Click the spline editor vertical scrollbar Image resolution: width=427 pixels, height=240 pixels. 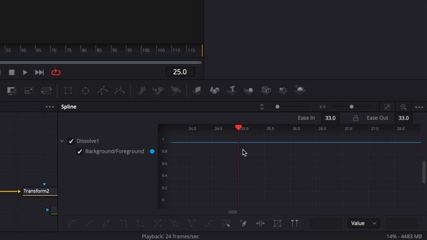click(x=424, y=172)
